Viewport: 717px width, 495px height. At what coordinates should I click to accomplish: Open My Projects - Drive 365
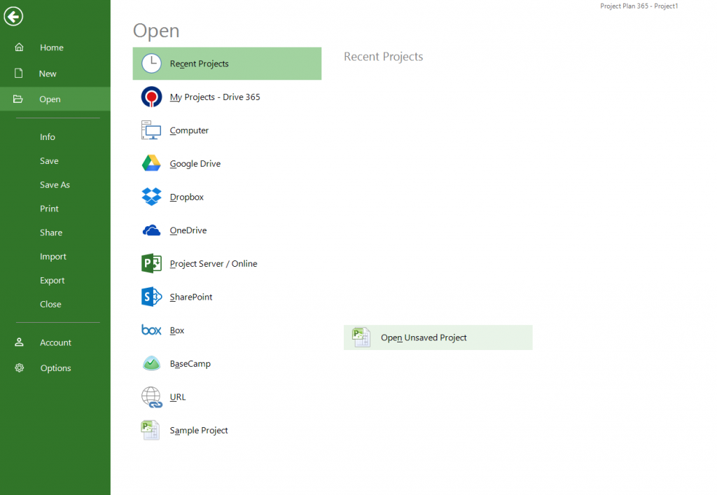click(x=214, y=97)
